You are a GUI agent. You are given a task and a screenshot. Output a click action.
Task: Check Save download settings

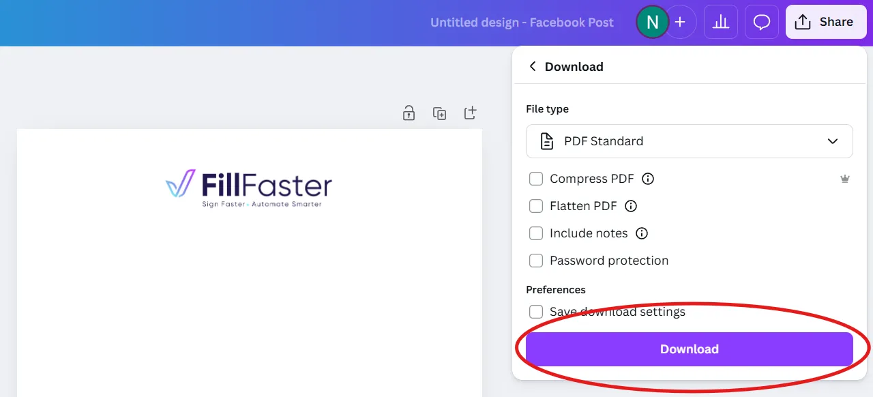(x=536, y=312)
